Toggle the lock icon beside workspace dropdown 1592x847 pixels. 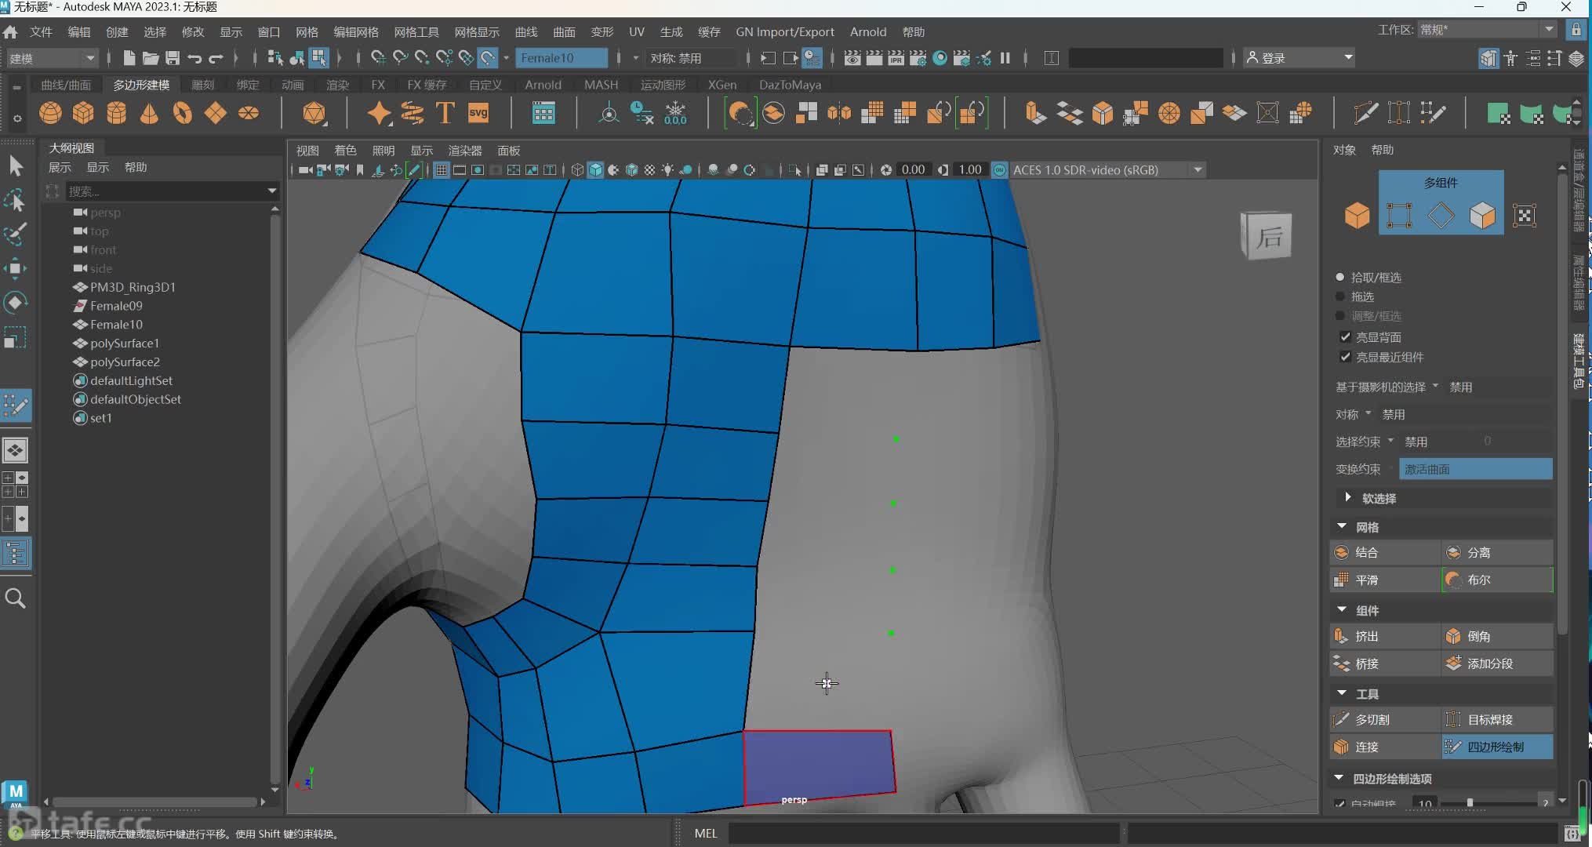pyautogui.click(x=1576, y=30)
